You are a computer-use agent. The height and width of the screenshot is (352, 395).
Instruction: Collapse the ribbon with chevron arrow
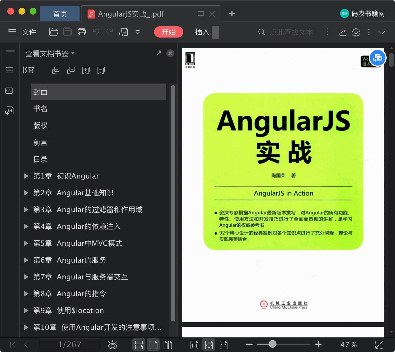[382, 32]
